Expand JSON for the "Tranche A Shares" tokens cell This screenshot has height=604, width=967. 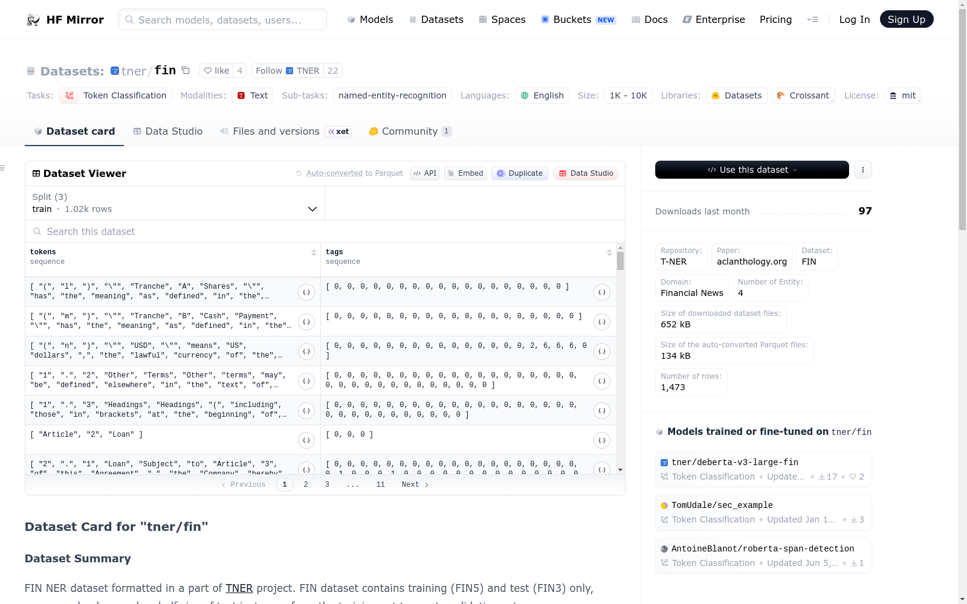tap(306, 292)
